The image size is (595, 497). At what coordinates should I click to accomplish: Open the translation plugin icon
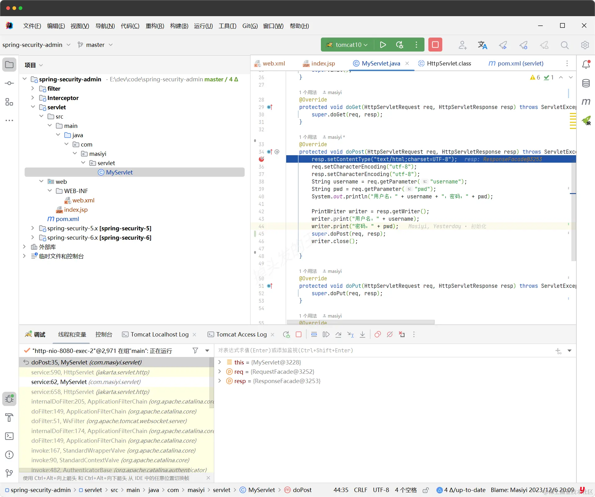482,45
